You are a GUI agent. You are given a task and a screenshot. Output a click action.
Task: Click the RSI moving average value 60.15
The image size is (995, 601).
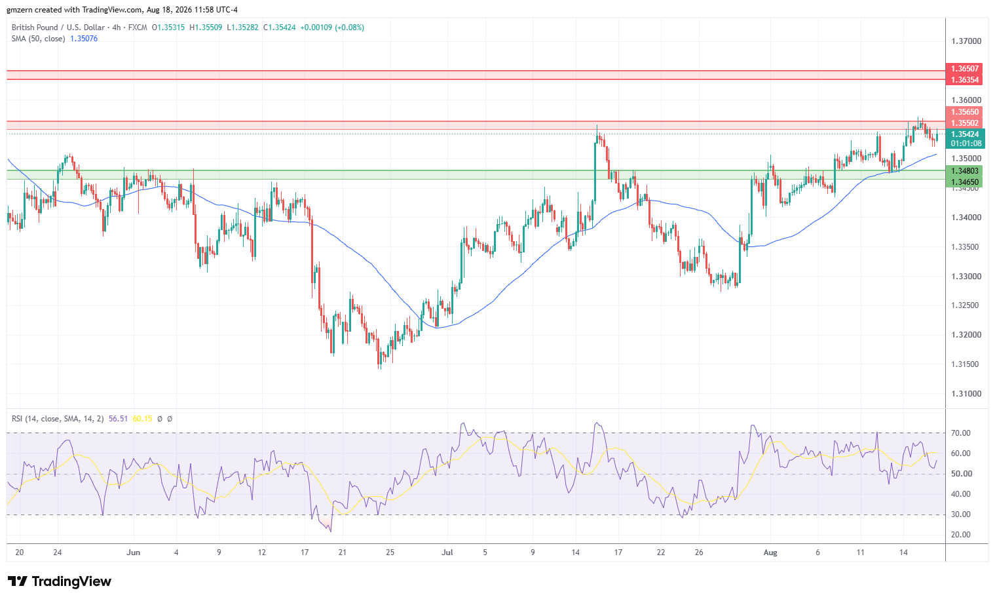click(x=142, y=419)
